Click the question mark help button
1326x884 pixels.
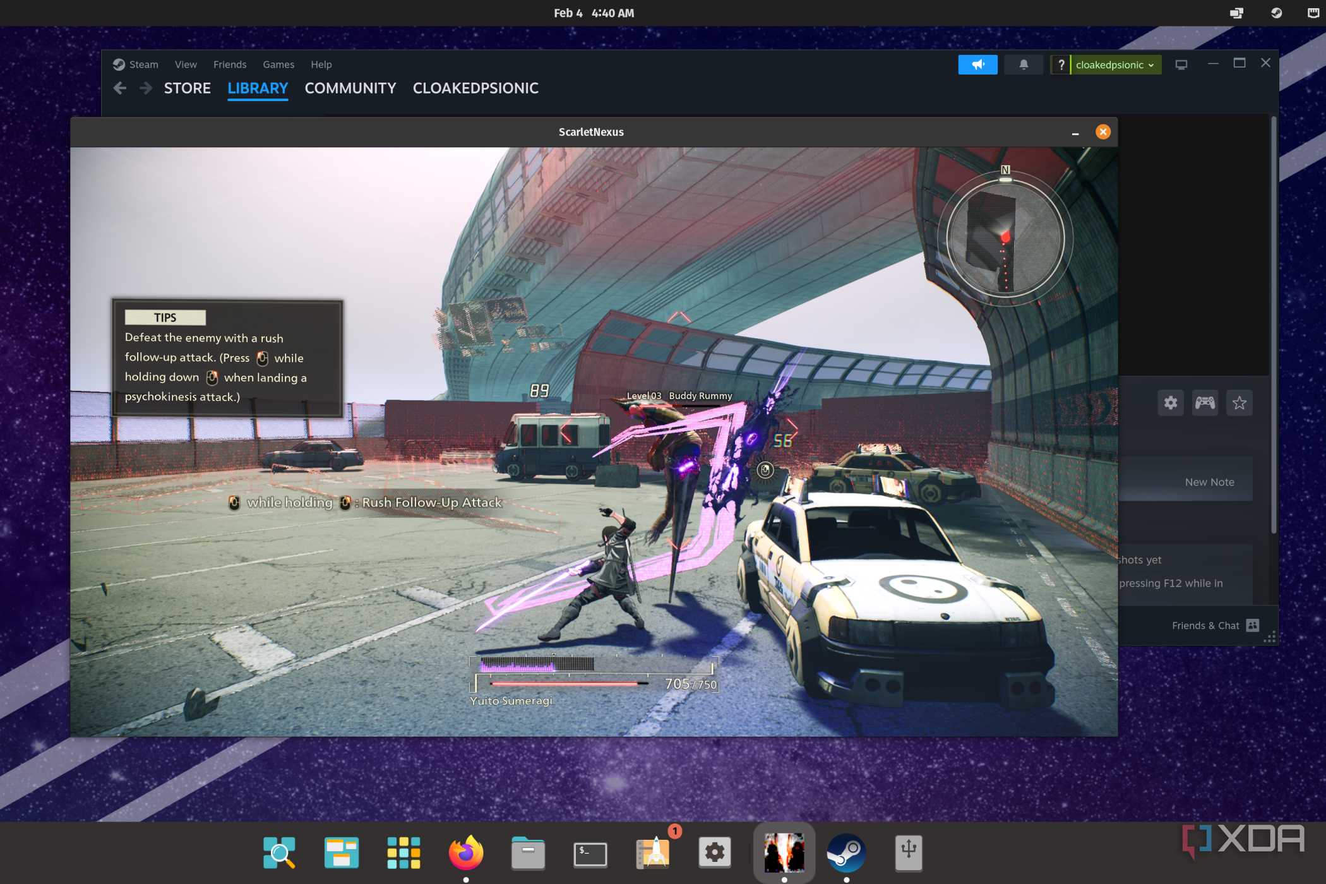coord(1061,64)
